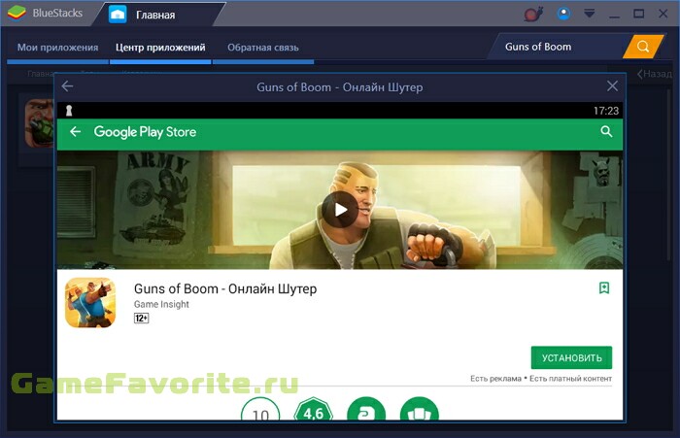Close the Guns of Boom popup
The image size is (680, 438).
[x=612, y=85]
